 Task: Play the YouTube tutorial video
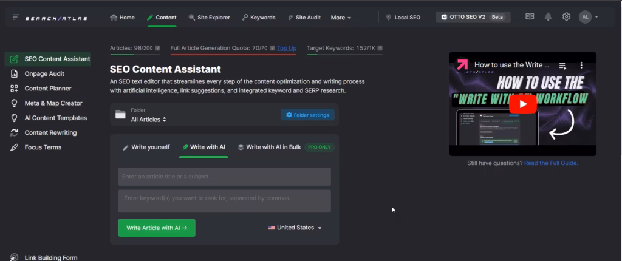[522, 104]
